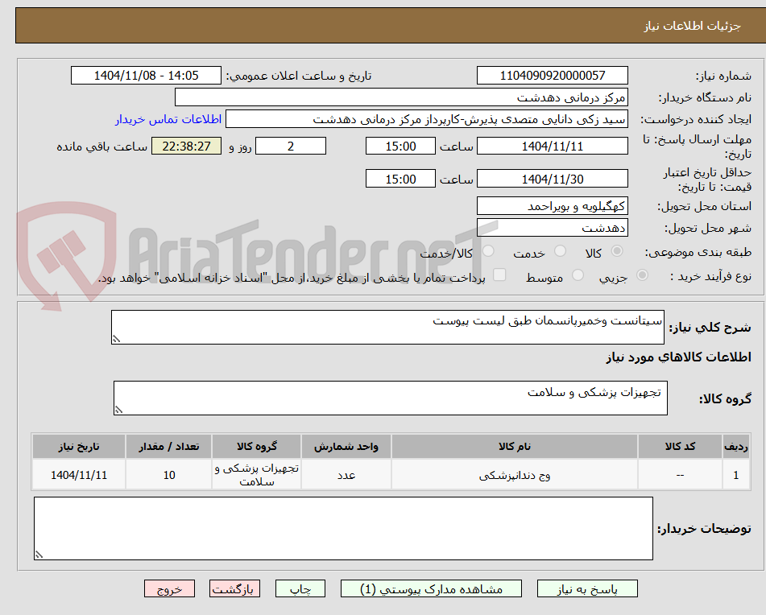The width and height of the screenshot is (766, 615).
Task: Click the بازگشت back button
Action: click(234, 588)
